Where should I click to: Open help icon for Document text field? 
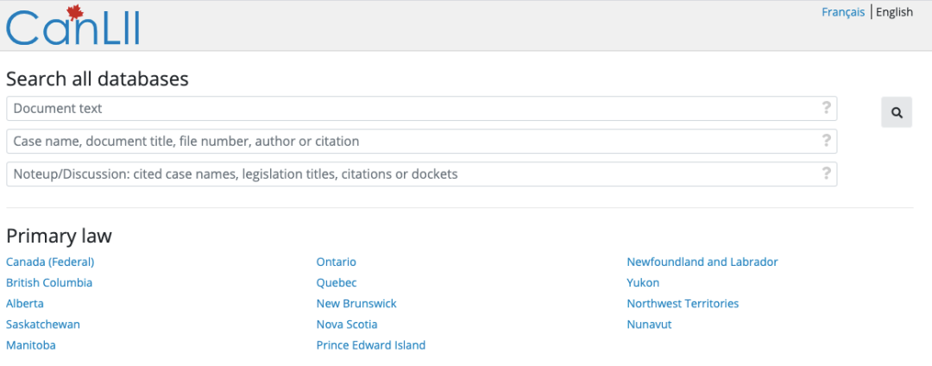[826, 108]
